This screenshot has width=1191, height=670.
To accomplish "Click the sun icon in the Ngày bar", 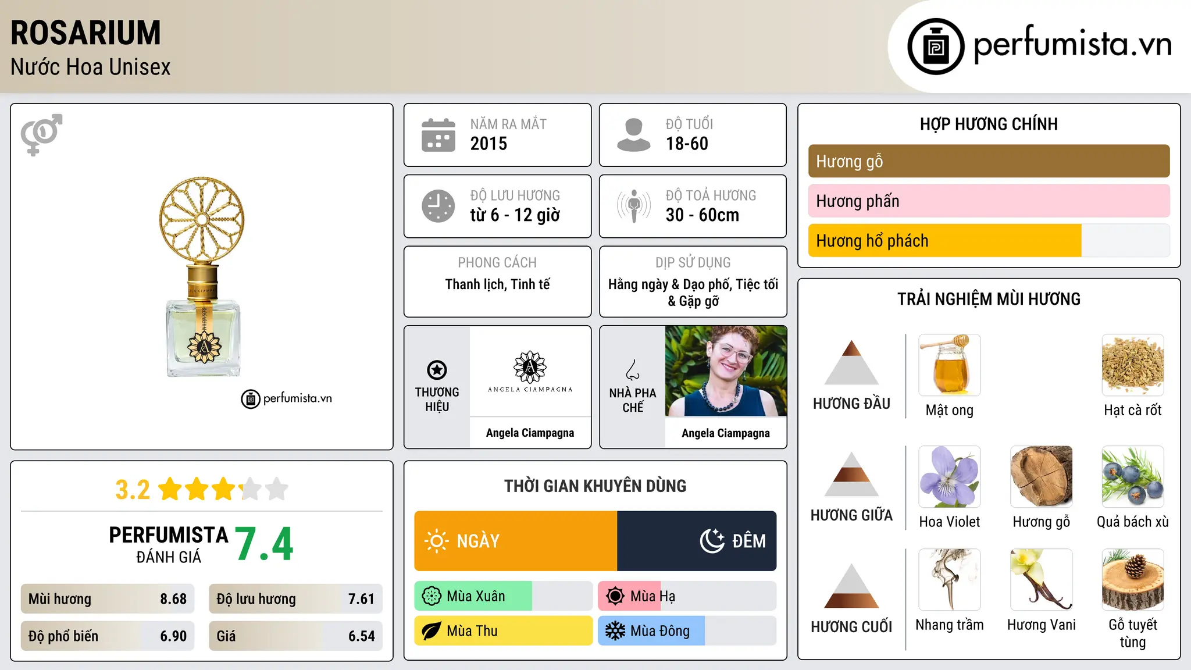I will click(x=436, y=541).
